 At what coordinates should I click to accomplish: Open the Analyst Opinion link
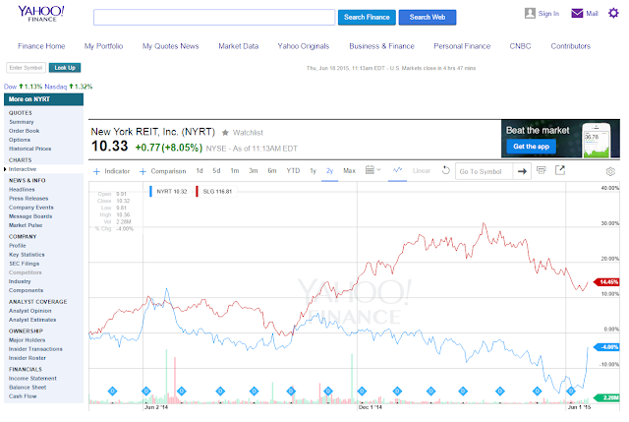(x=30, y=311)
